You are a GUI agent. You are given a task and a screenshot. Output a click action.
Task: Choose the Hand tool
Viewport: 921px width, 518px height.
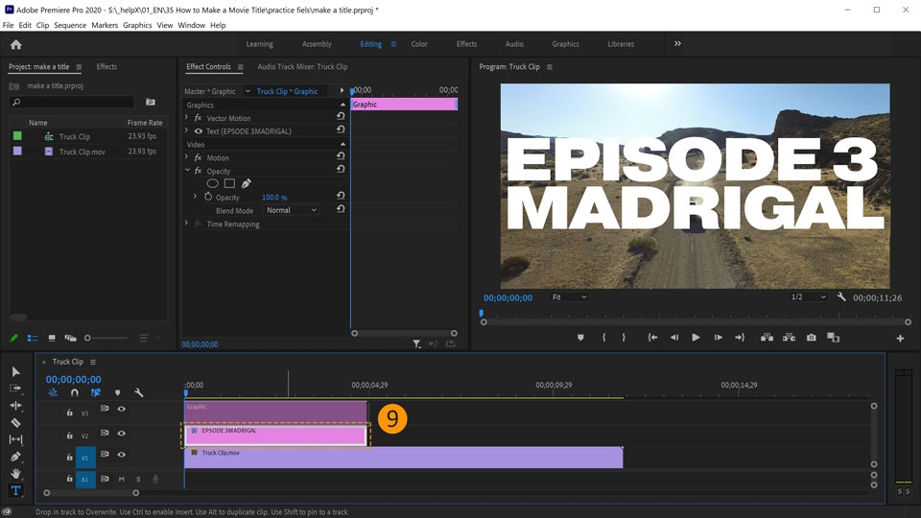15,474
